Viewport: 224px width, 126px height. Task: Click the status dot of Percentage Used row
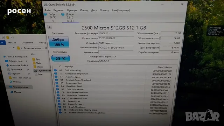coord(57,83)
